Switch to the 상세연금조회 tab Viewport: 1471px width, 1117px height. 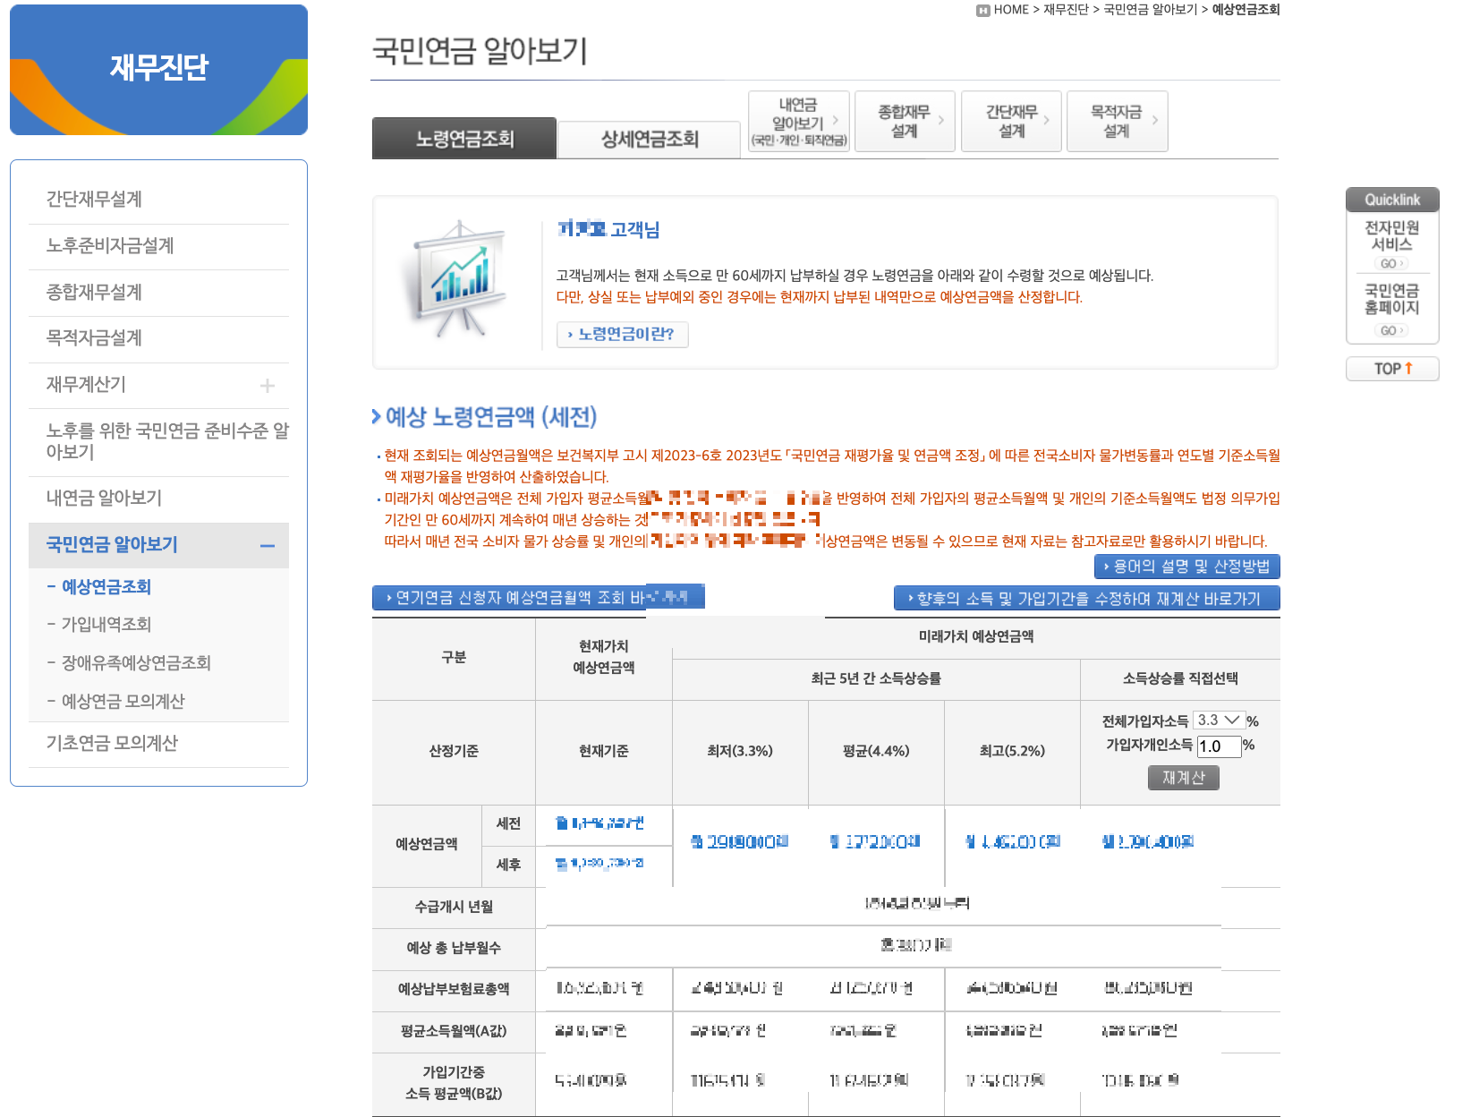pos(650,139)
